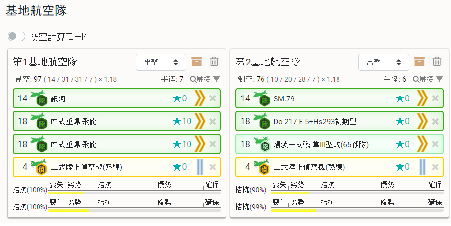
Task: Click the 基地航空隊 section heading
Action: [x=36, y=10]
